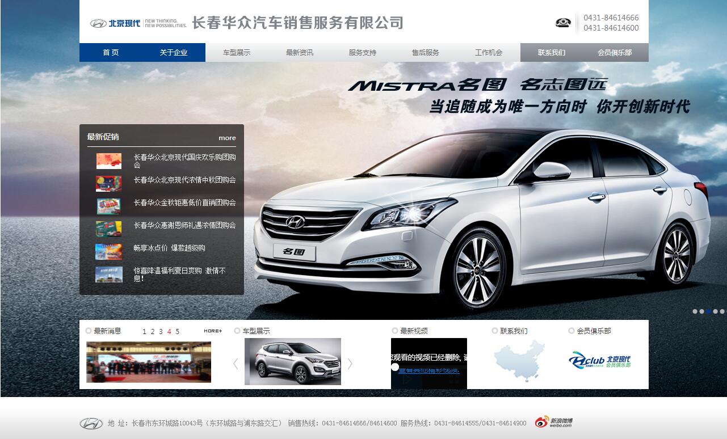The image size is (727, 439).
Task: Click the telephone icon beside phone numbers
Action: click(563, 23)
